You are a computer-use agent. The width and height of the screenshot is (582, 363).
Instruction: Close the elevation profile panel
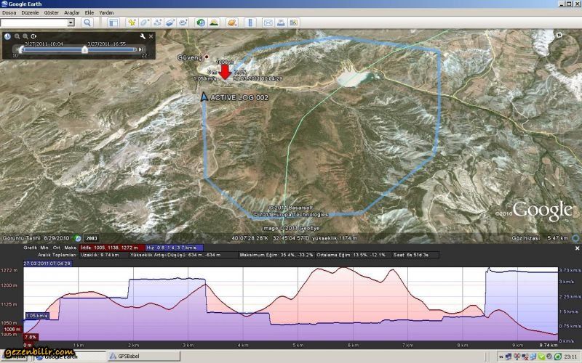pos(578,248)
